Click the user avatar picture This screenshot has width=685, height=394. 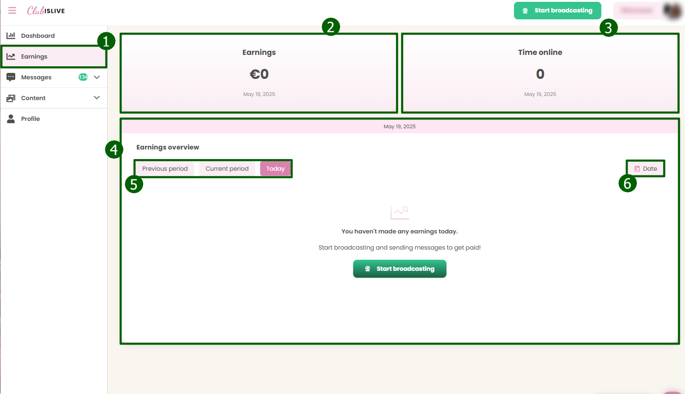click(672, 10)
